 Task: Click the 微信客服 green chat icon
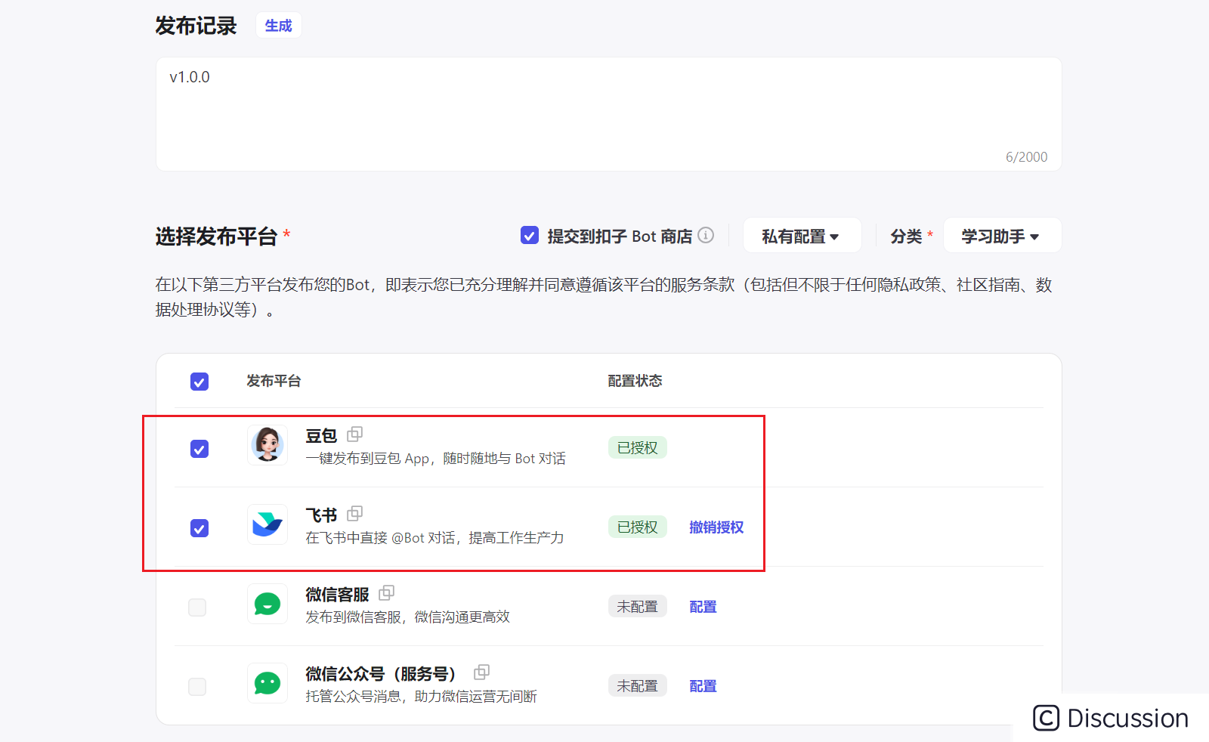267,604
